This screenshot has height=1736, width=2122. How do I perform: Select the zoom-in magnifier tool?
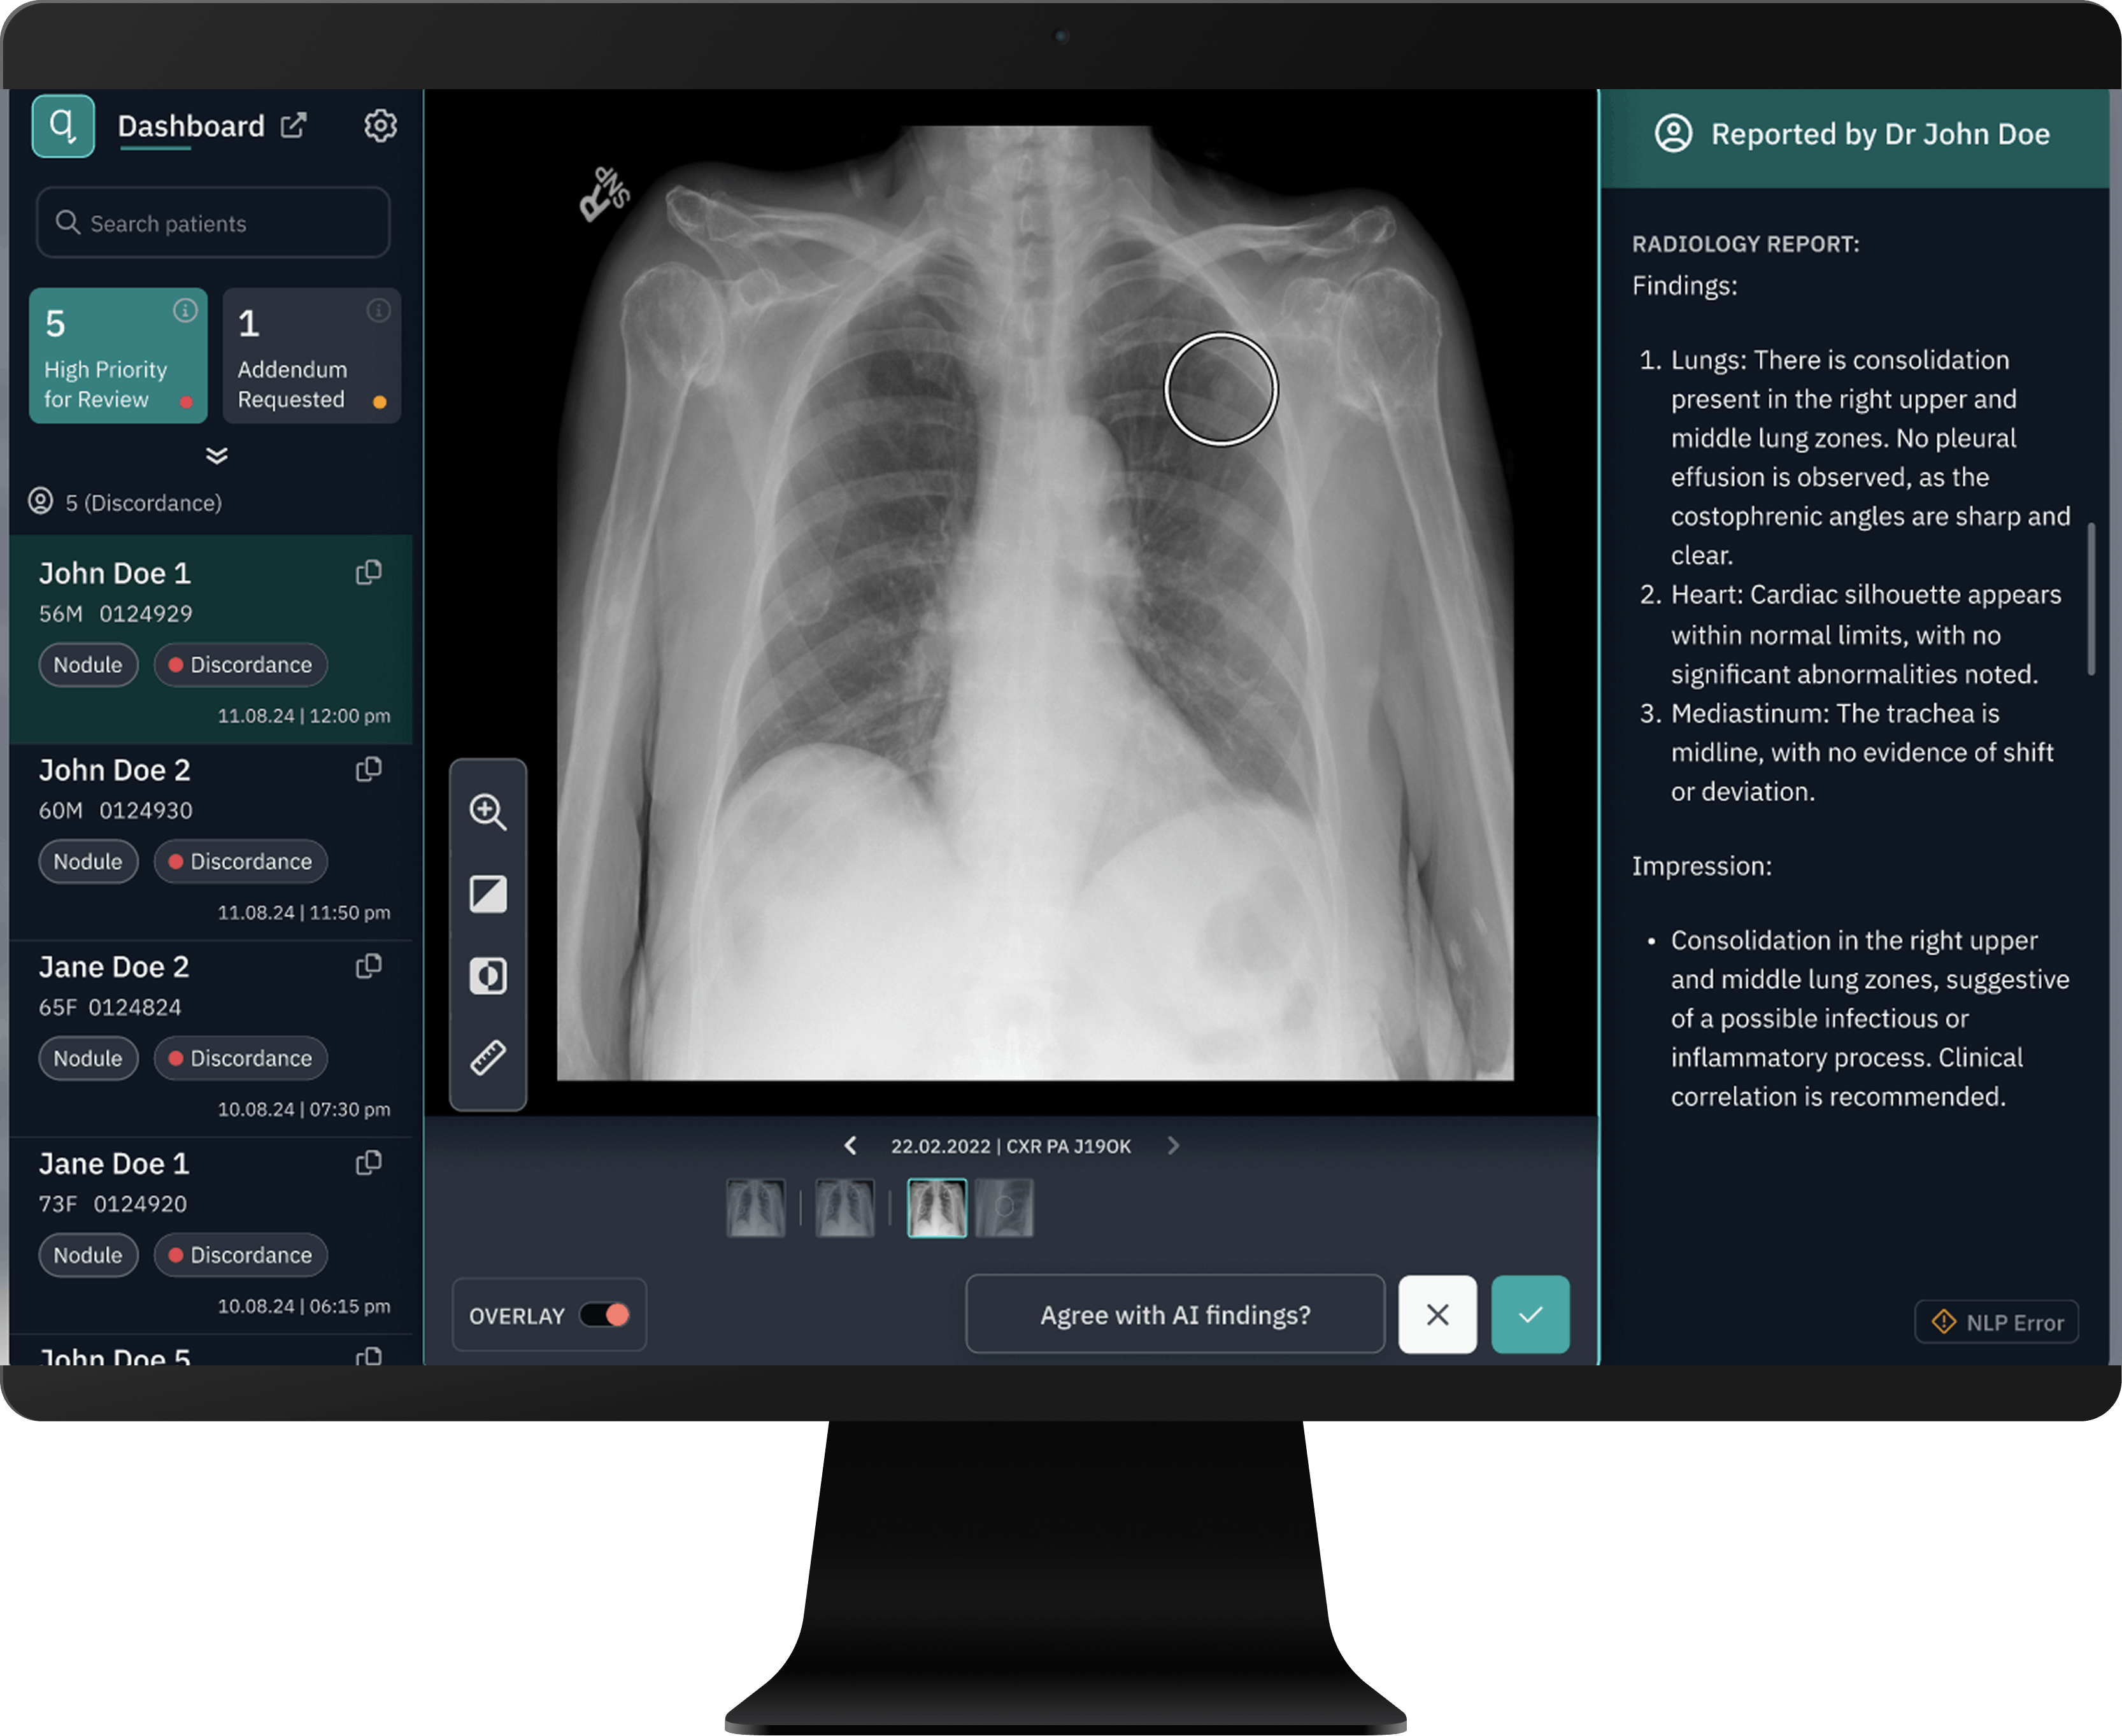click(x=488, y=811)
